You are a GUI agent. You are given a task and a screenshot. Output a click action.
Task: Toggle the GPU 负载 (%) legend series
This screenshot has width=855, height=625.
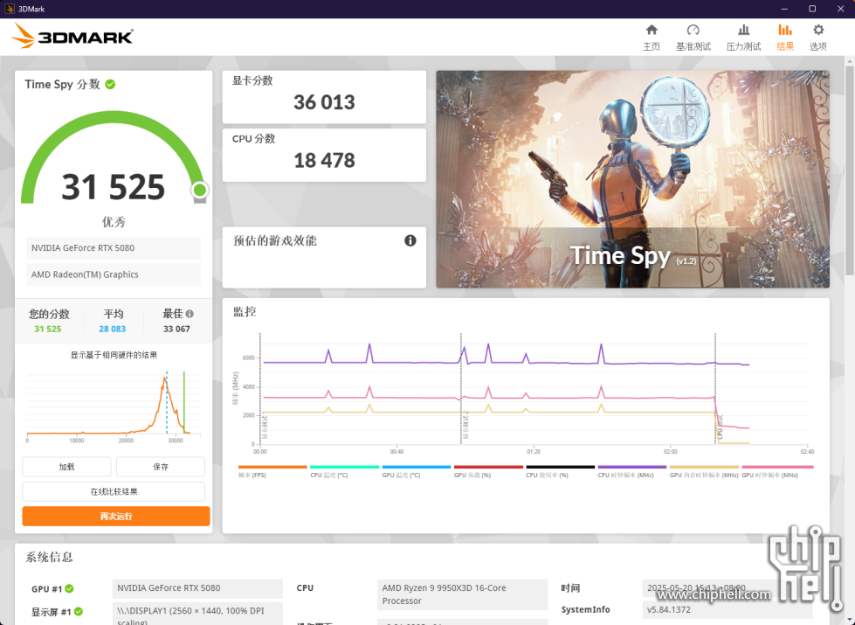(488, 472)
